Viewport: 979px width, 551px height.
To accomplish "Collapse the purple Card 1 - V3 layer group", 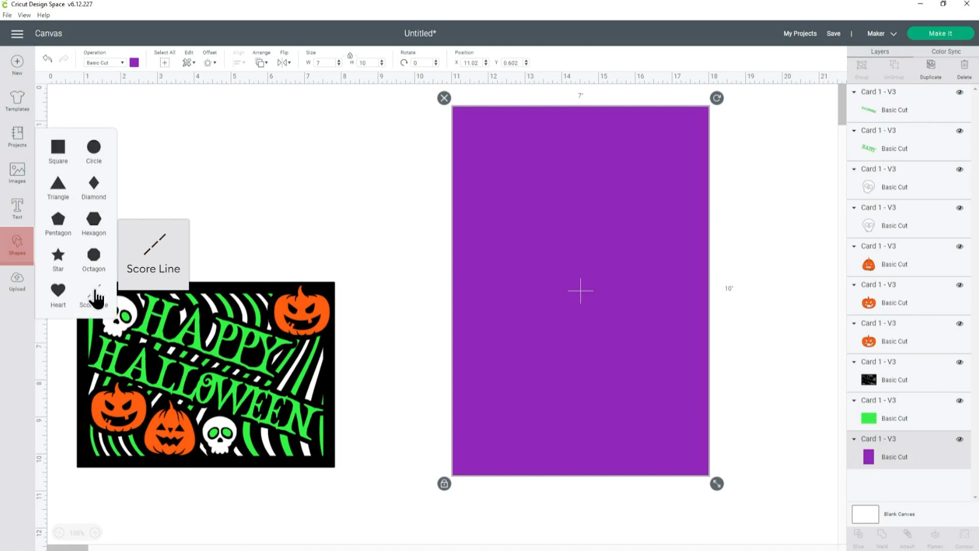I will tap(854, 439).
